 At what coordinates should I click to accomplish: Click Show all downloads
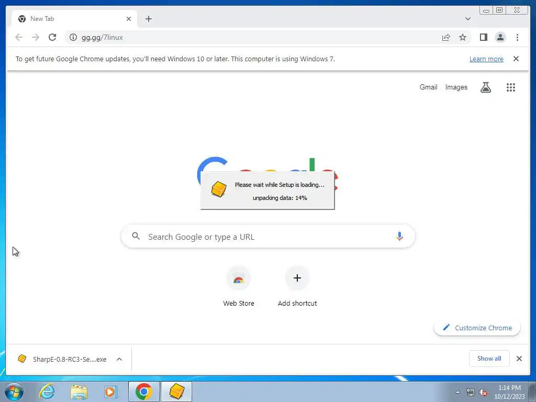[x=489, y=359]
